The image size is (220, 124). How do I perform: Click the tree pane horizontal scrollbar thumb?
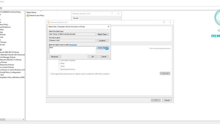(x=2, y=120)
